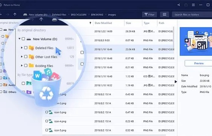Image resolution: width=212 pixels, height=136 pixels.
Task: Tick the New Volume (D:) checkbox in tree
Action: coord(23,39)
